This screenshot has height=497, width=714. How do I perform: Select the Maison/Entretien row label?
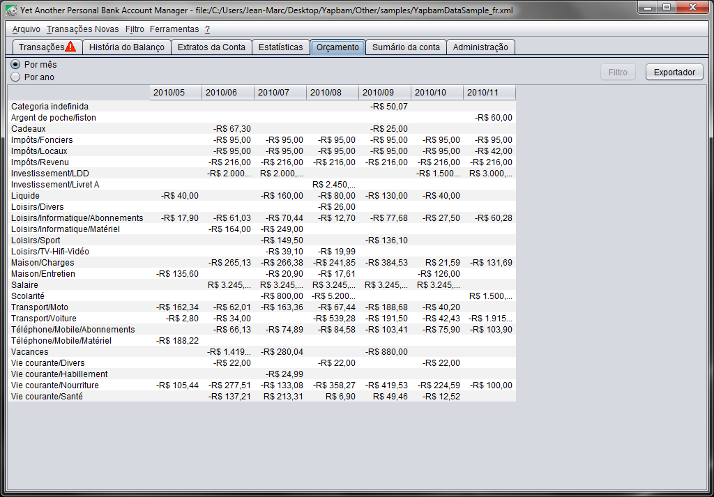(x=43, y=273)
